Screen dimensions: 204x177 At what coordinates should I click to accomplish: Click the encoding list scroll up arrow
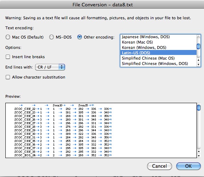[x=198, y=60]
